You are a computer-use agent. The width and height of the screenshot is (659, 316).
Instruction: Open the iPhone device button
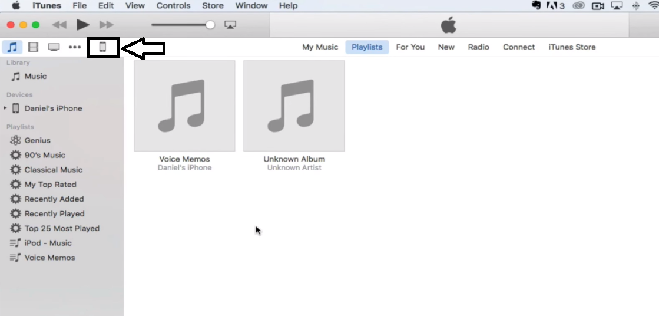click(102, 47)
